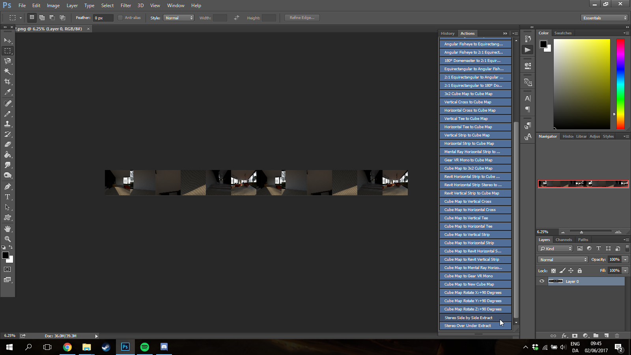Open the Style dropdown set to Normal
The image size is (631, 355).
pyautogui.click(x=179, y=18)
